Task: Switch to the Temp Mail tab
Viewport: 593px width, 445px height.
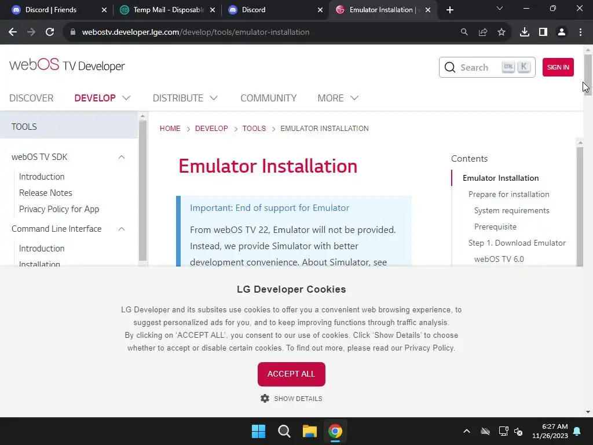Action: pyautogui.click(x=167, y=10)
